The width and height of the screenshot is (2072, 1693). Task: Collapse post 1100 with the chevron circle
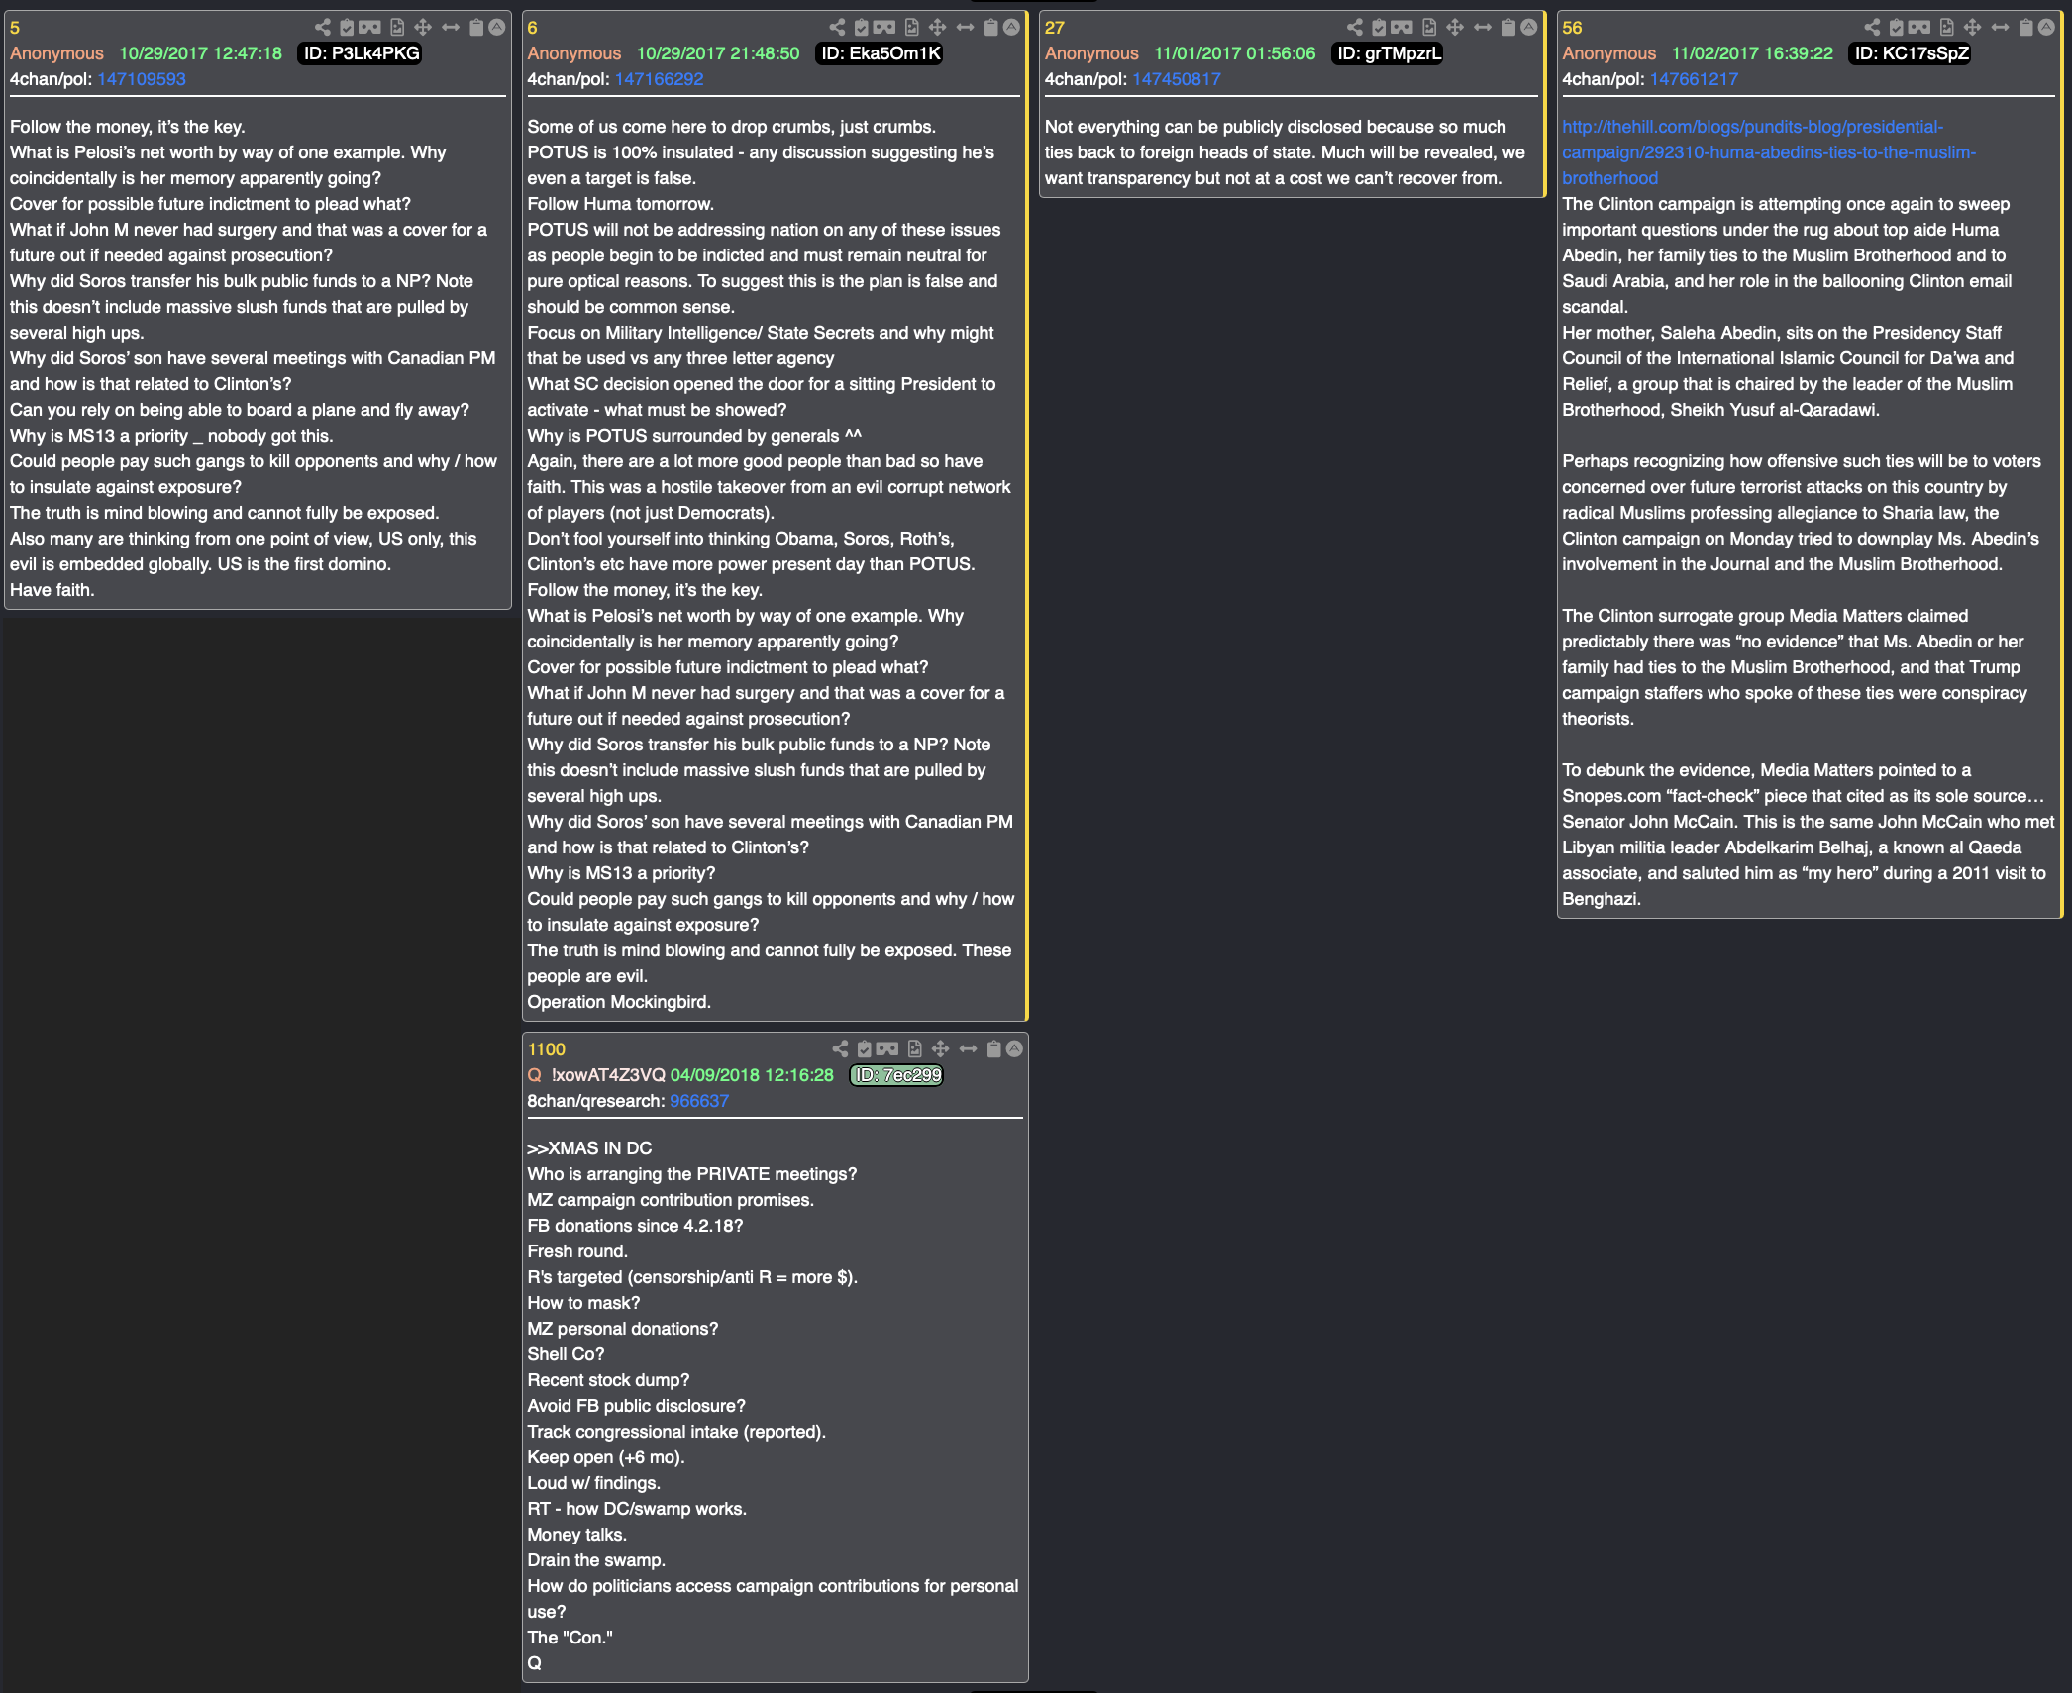click(1014, 1048)
